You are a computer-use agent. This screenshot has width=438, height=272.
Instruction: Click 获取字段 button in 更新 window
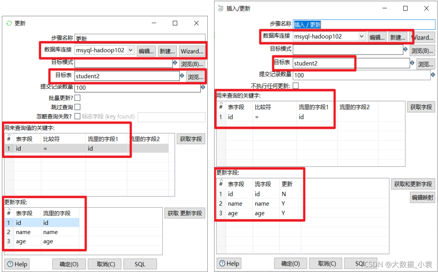(x=191, y=139)
